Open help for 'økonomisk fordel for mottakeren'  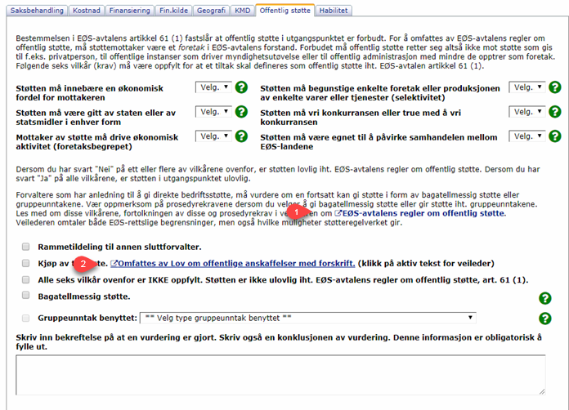click(241, 87)
